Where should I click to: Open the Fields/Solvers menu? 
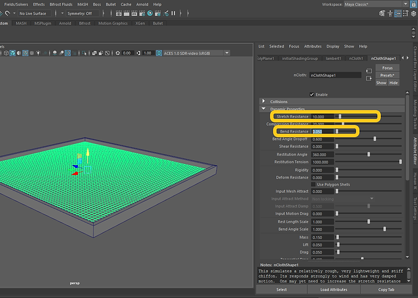click(16, 4)
